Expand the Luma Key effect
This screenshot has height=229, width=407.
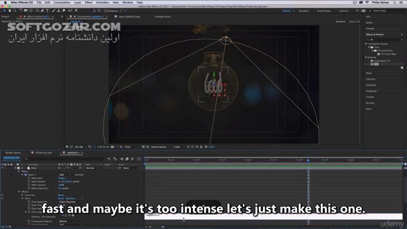(x=22, y=195)
